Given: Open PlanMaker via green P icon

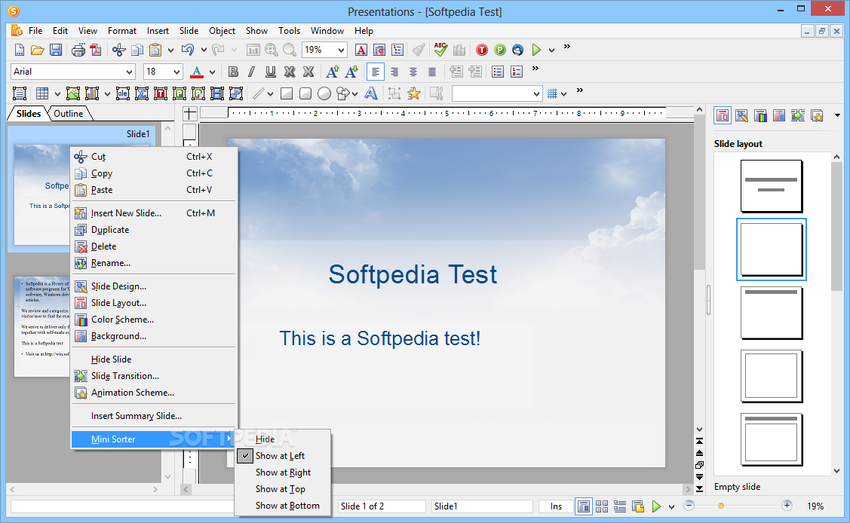Looking at the screenshot, I should (x=500, y=50).
